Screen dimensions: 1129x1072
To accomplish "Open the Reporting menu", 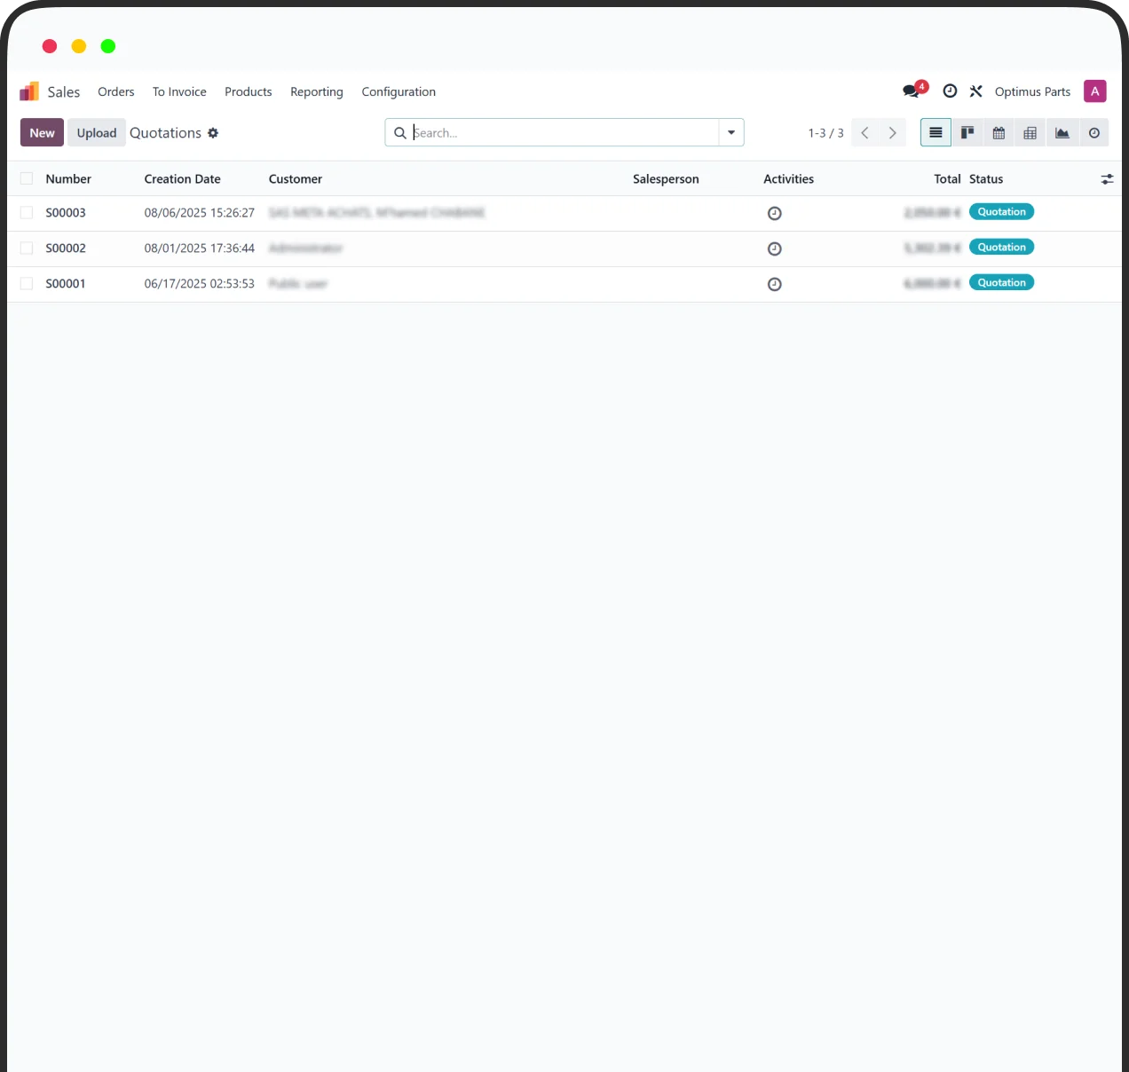I will [316, 91].
